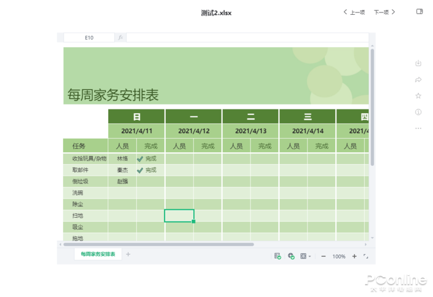
Task: Switch to the 每周家务安排表 sheet tab
Action: tap(97, 254)
